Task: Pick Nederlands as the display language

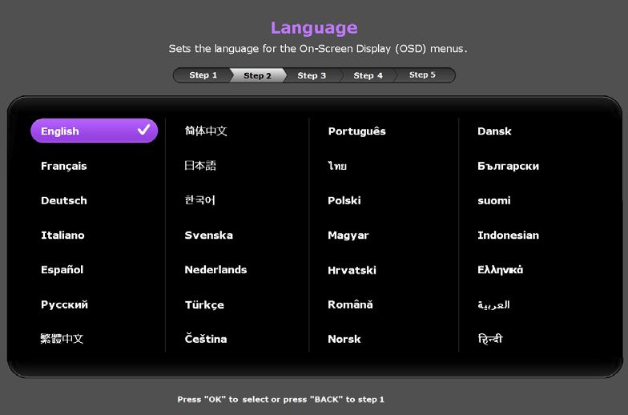Action: [215, 270]
